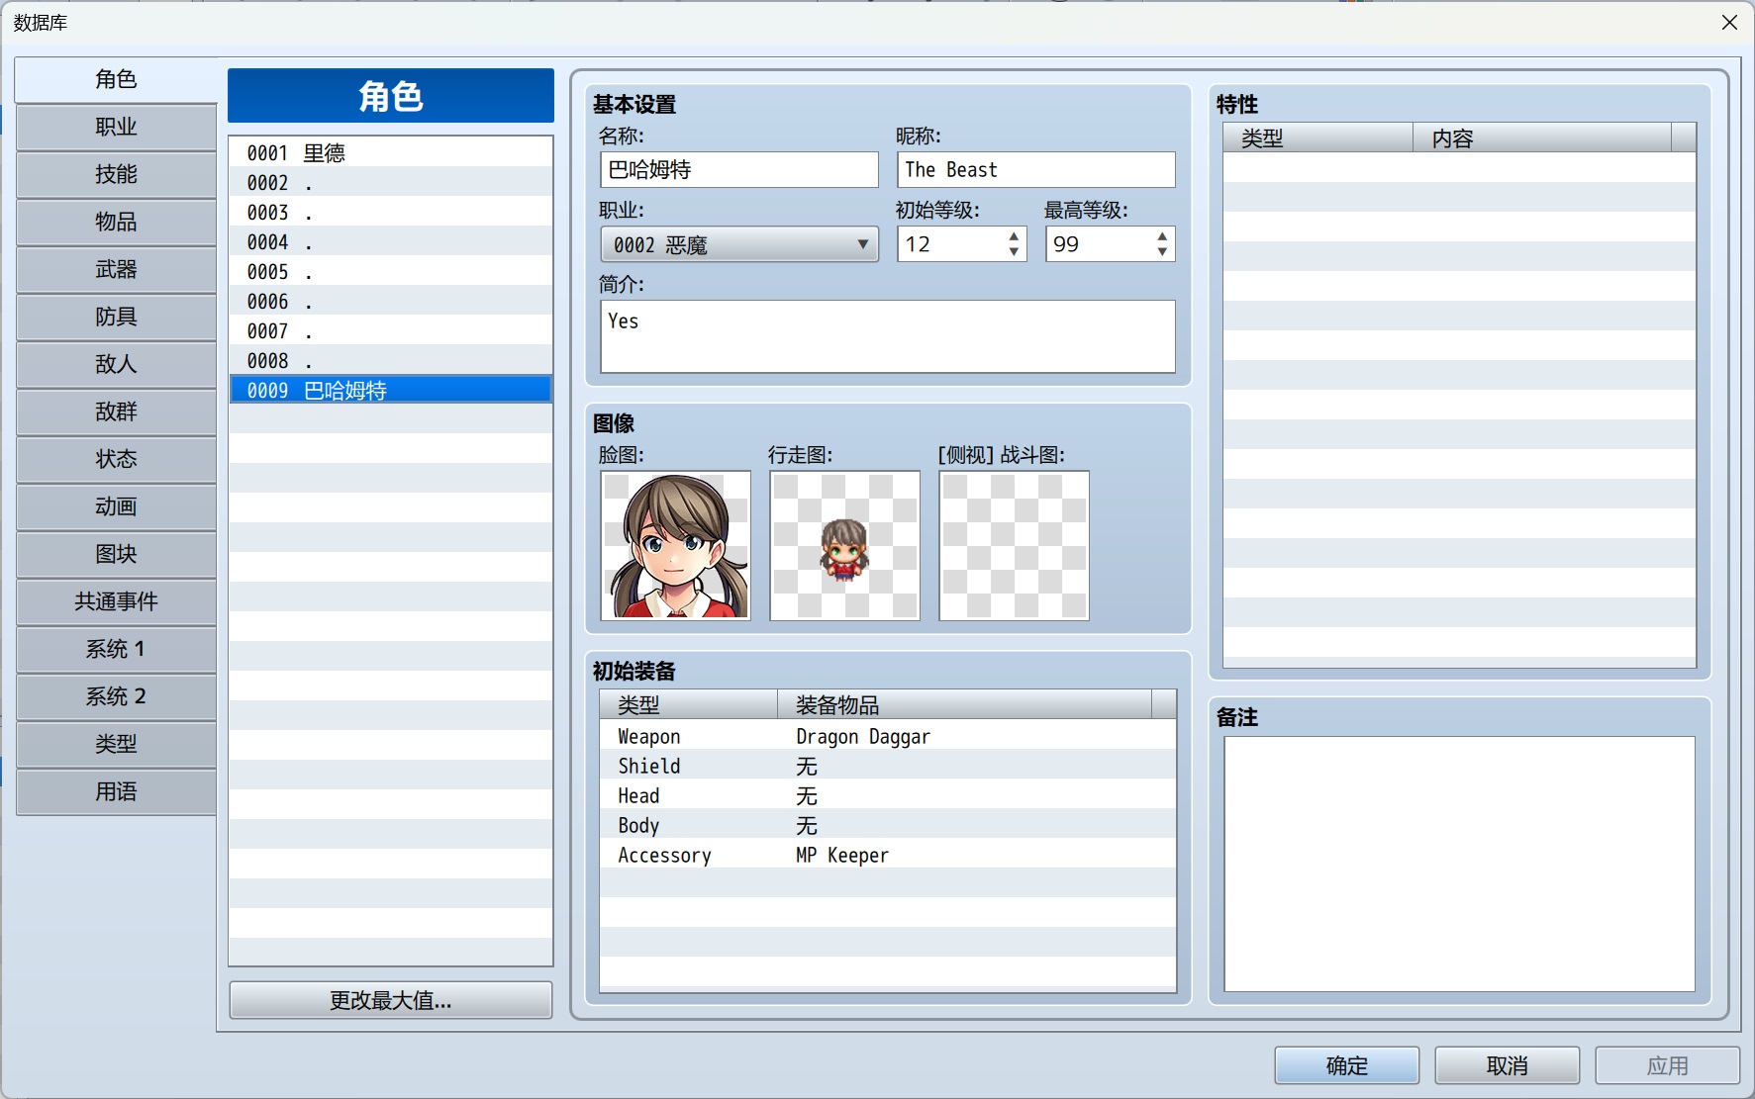Select actor 0009 巴哈姆特 row

click(x=391, y=390)
